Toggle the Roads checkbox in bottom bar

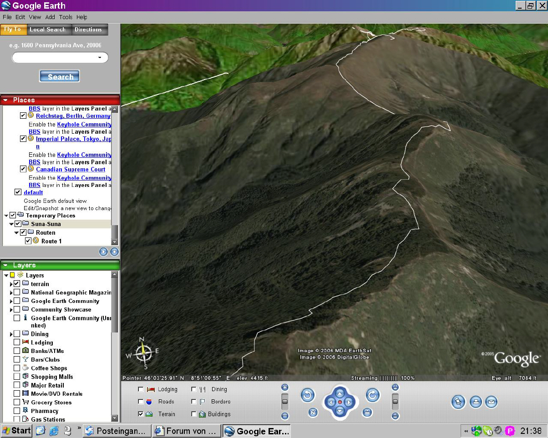141,402
